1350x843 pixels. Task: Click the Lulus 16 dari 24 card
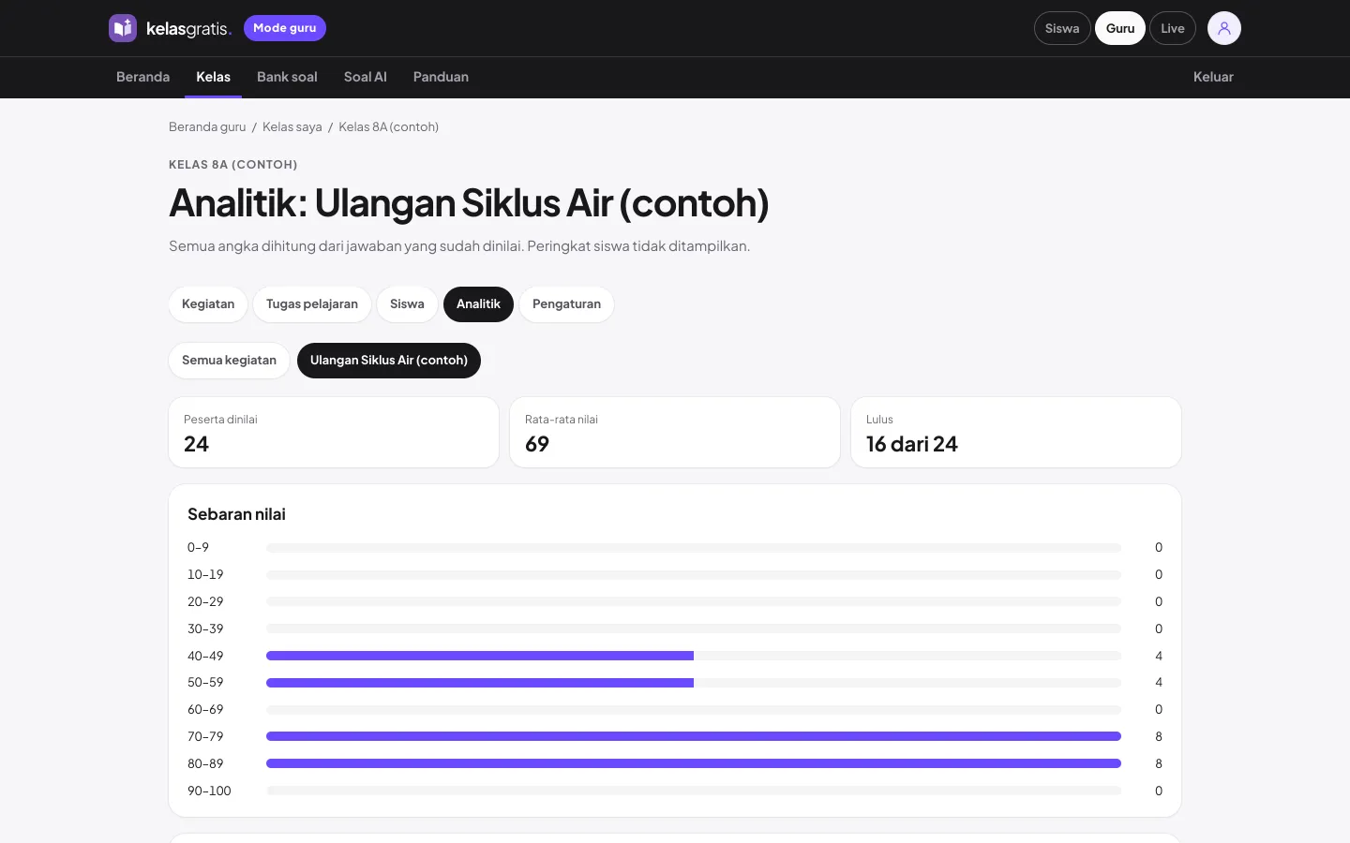pos(1016,432)
